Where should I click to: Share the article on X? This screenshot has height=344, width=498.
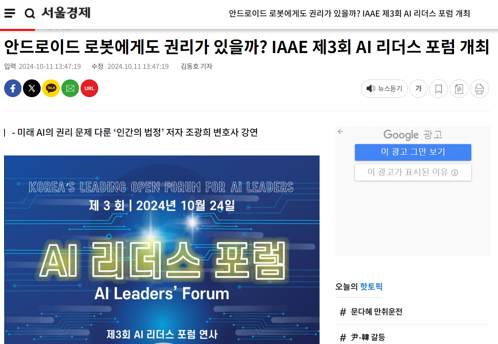[x=32, y=88]
